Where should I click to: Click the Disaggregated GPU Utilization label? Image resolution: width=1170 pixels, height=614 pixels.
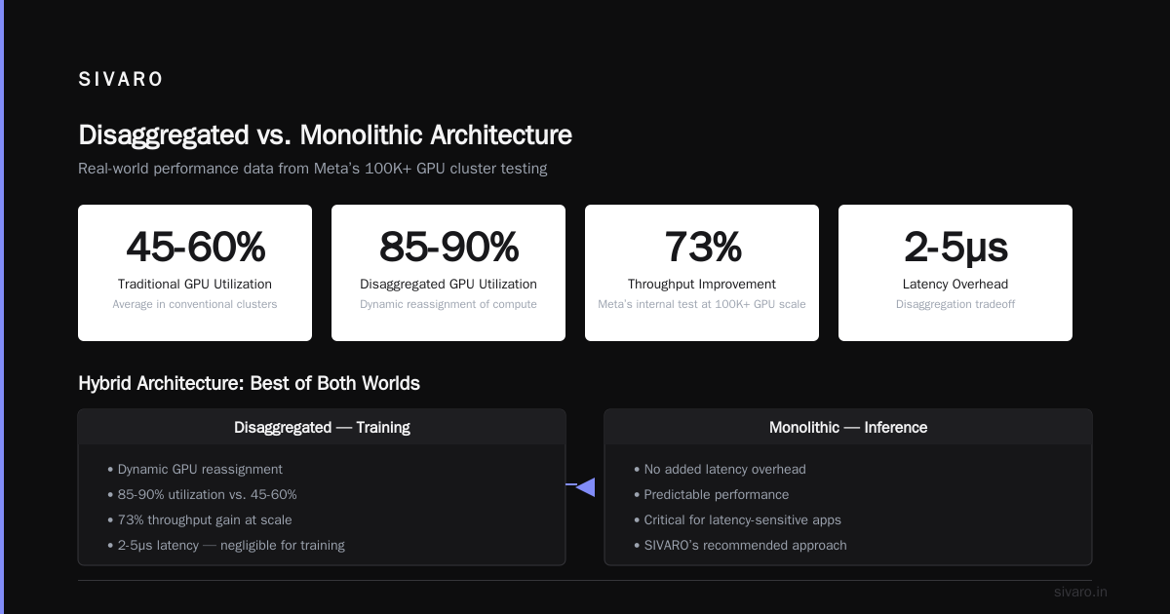448,285
